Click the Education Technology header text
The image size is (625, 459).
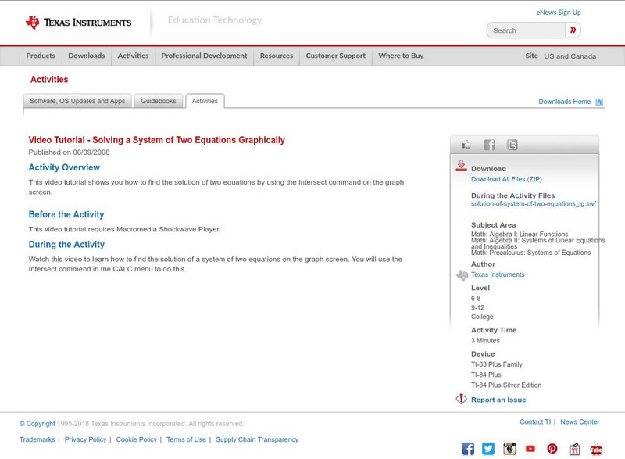214,20
